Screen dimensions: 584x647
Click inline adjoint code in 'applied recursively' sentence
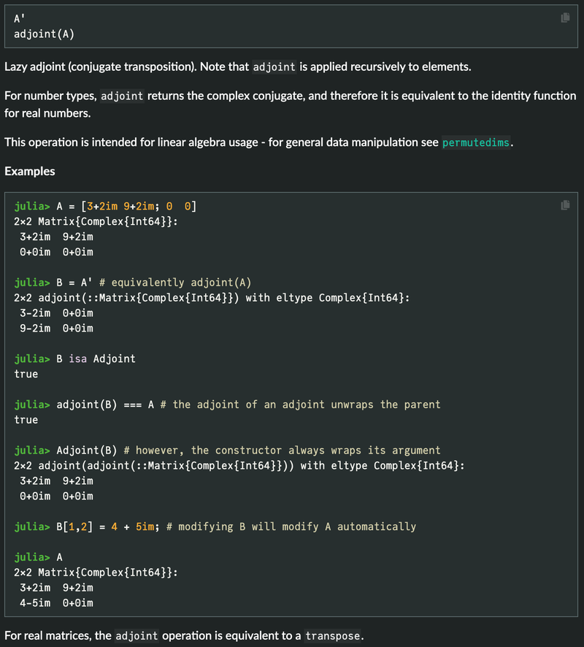[x=274, y=67]
